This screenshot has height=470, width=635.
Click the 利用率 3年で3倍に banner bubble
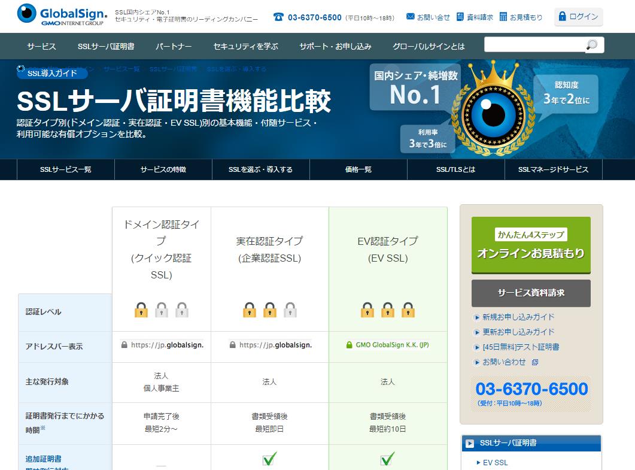click(x=428, y=138)
